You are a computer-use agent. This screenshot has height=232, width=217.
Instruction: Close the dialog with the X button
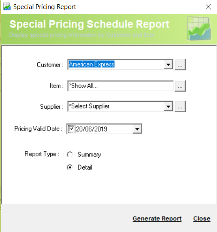[208, 7]
